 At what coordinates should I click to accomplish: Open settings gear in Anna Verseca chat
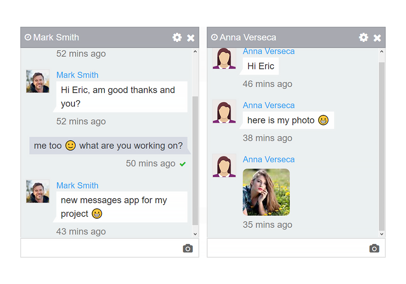click(x=363, y=37)
